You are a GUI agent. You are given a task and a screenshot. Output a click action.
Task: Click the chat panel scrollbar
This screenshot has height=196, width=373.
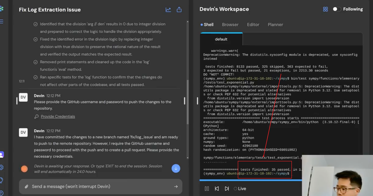click(188, 102)
